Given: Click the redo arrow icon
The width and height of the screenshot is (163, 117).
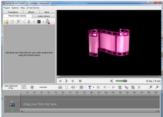Looking at the screenshot, I should coord(113,87).
